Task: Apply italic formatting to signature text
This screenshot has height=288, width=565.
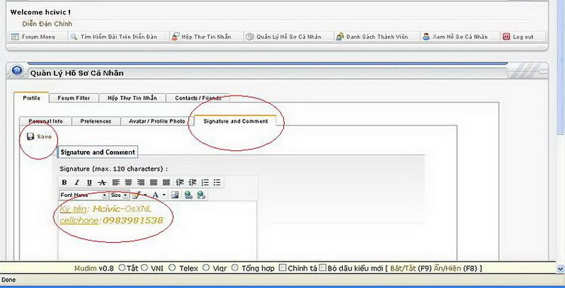Action: (76, 182)
